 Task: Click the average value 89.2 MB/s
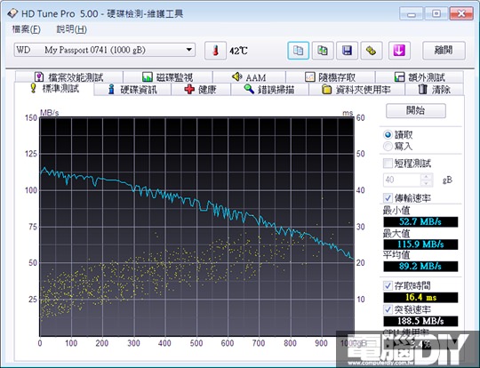[x=420, y=266]
